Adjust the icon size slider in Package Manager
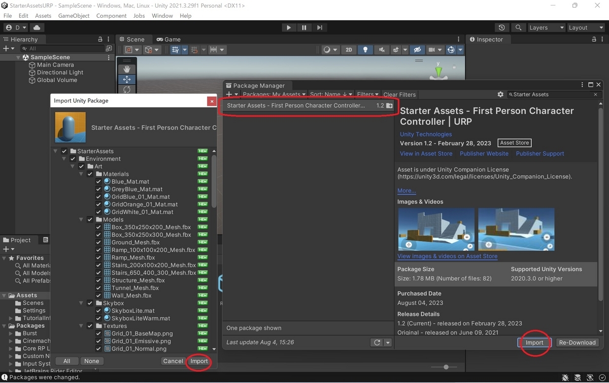This screenshot has height=383, width=609. tap(445, 367)
